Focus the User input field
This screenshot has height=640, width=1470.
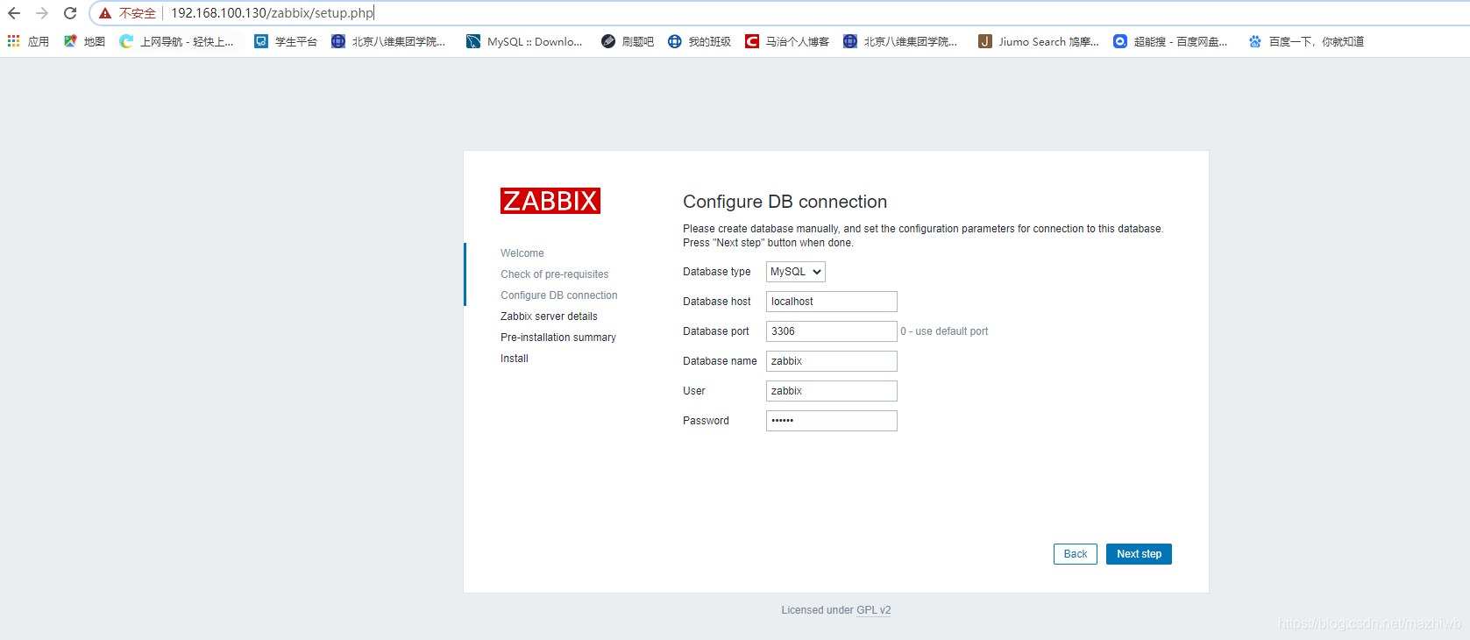point(832,391)
